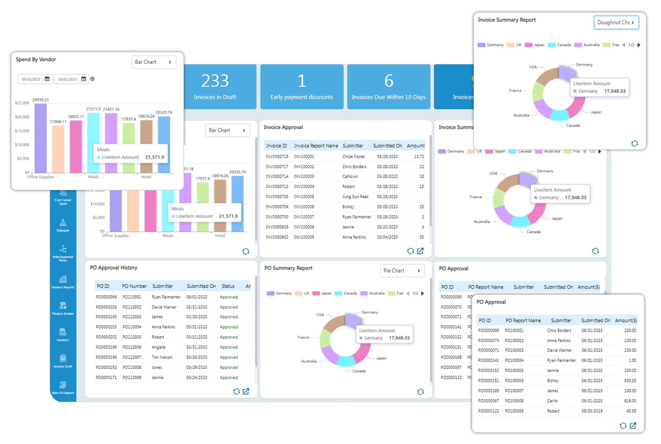Refresh the Invoice Approval table
The height and width of the screenshot is (444, 661).
[410, 251]
